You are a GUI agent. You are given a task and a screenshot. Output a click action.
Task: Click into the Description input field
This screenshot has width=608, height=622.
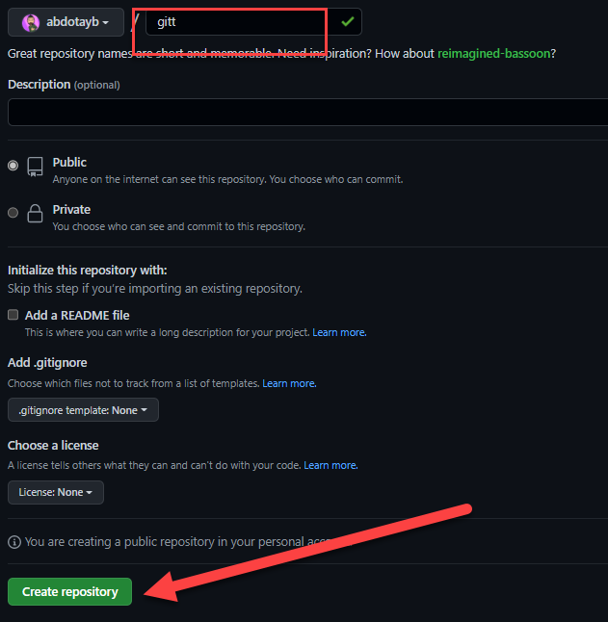pos(306,112)
